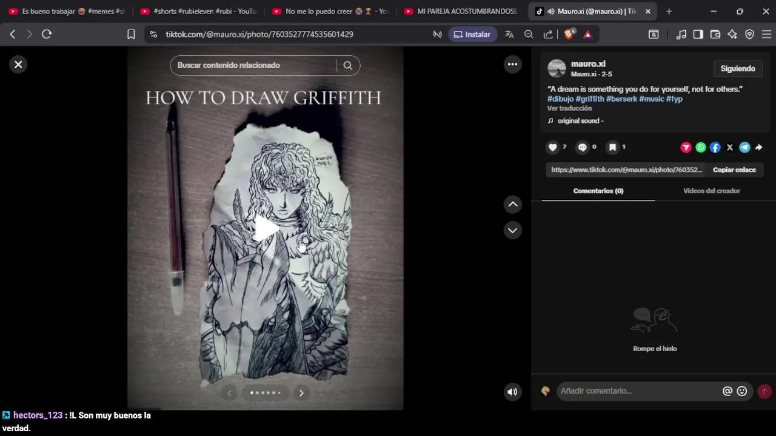Click the search magnifier in related content bar

click(348, 65)
